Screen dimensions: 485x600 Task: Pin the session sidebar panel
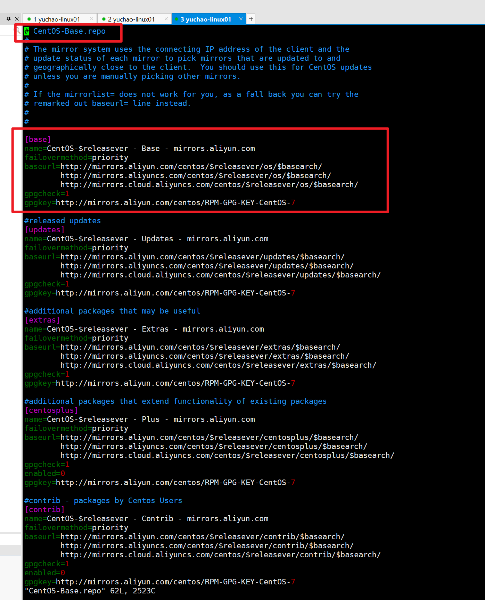(9, 19)
